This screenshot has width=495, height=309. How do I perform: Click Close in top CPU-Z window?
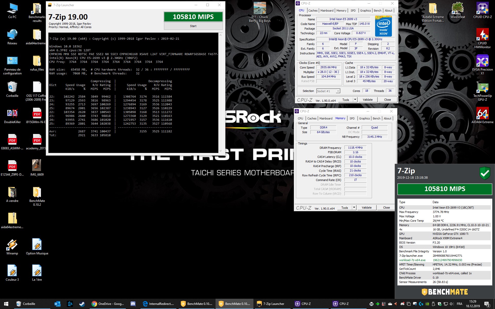pyautogui.click(x=387, y=100)
